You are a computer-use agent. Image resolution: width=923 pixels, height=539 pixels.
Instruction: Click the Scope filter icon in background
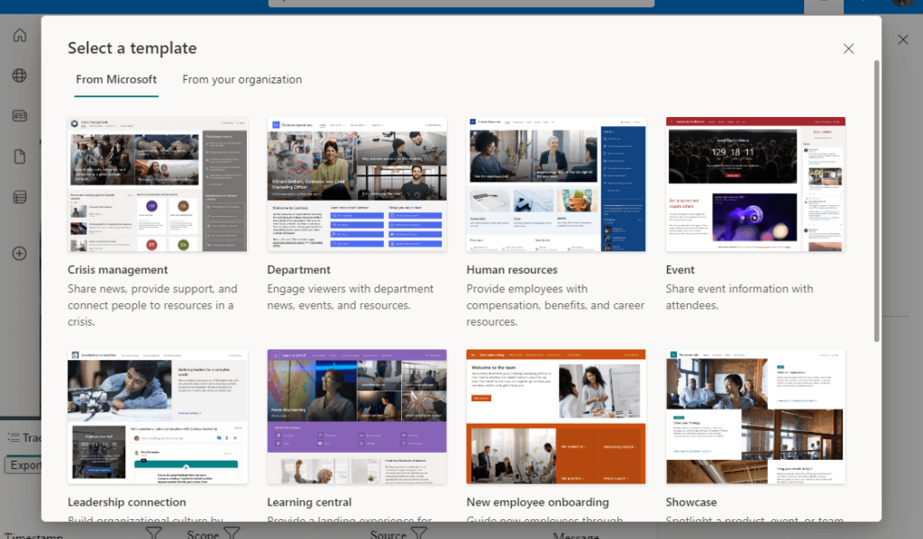point(232,534)
